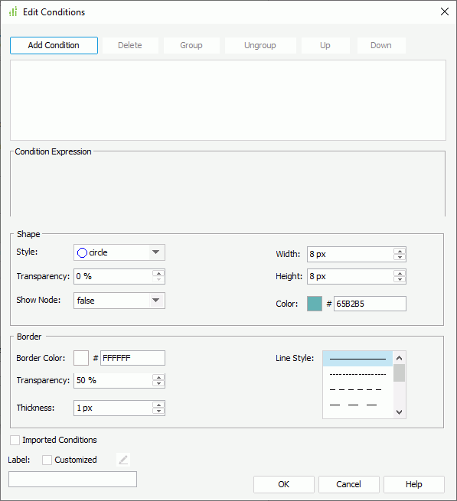Select the medium dashed Line Style
The height and width of the screenshot is (501, 457).
(x=357, y=389)
